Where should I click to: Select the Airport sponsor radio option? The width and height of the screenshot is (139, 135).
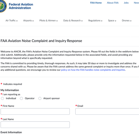coord(40,98)
